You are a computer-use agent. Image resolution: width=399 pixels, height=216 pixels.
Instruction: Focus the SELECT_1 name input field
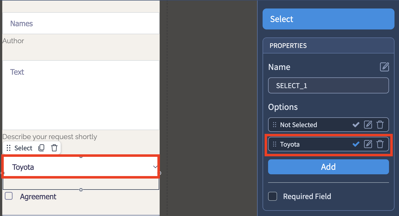[328, 85]
